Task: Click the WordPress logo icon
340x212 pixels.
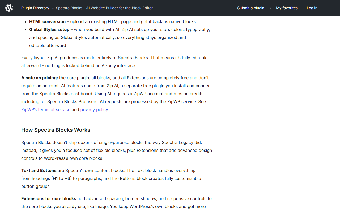Action: point(9,8)
